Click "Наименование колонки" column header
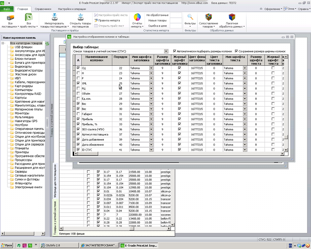The height and width of the screenshot is (249, 311). (96, 60)
